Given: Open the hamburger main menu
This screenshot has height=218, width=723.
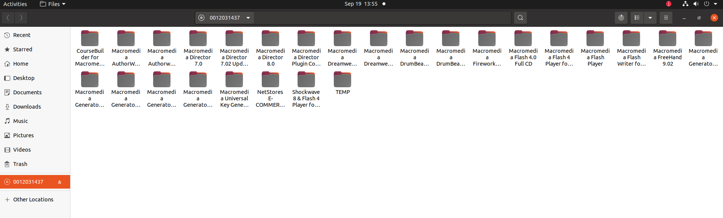Looking at the screenshot, I should coord(666,18).
